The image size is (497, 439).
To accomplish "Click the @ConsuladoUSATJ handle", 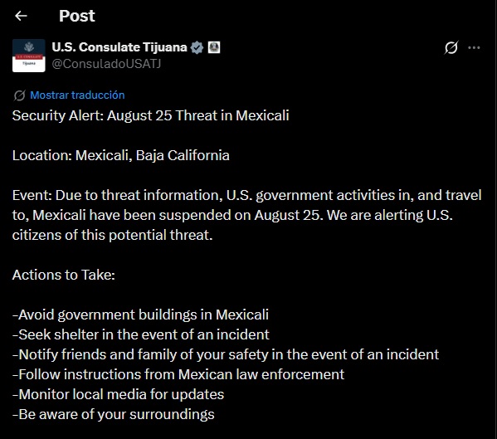I will [x=106, y=64].
